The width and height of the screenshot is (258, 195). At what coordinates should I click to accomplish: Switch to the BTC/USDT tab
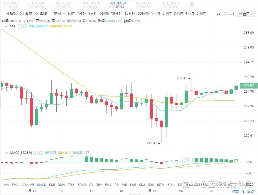[11, 4]
